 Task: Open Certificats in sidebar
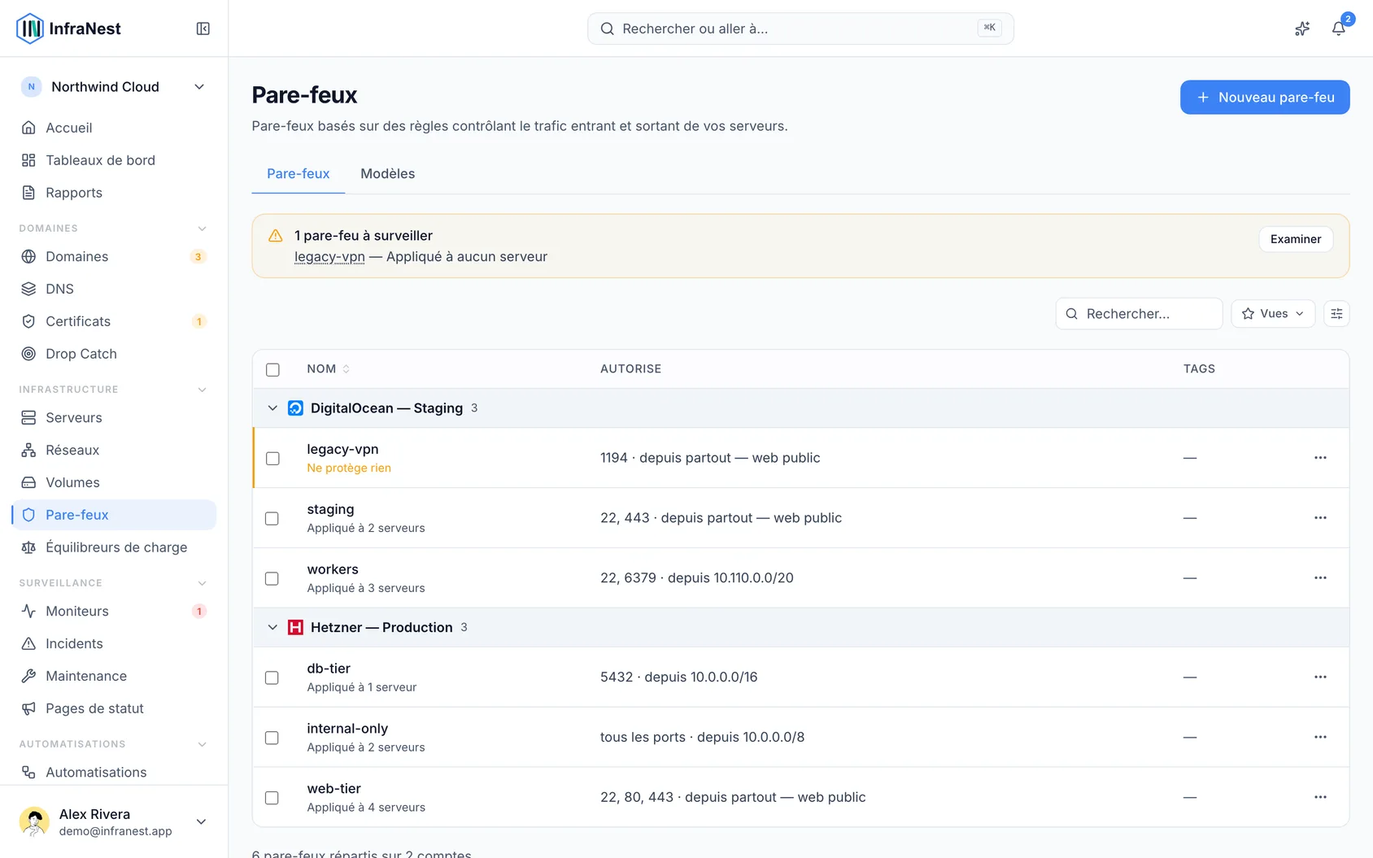114,322
